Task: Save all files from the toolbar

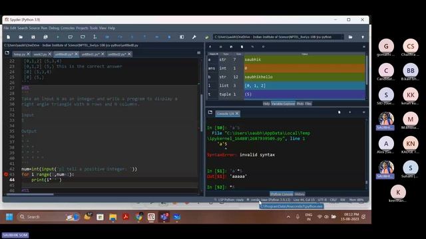Action: (45, 37)
